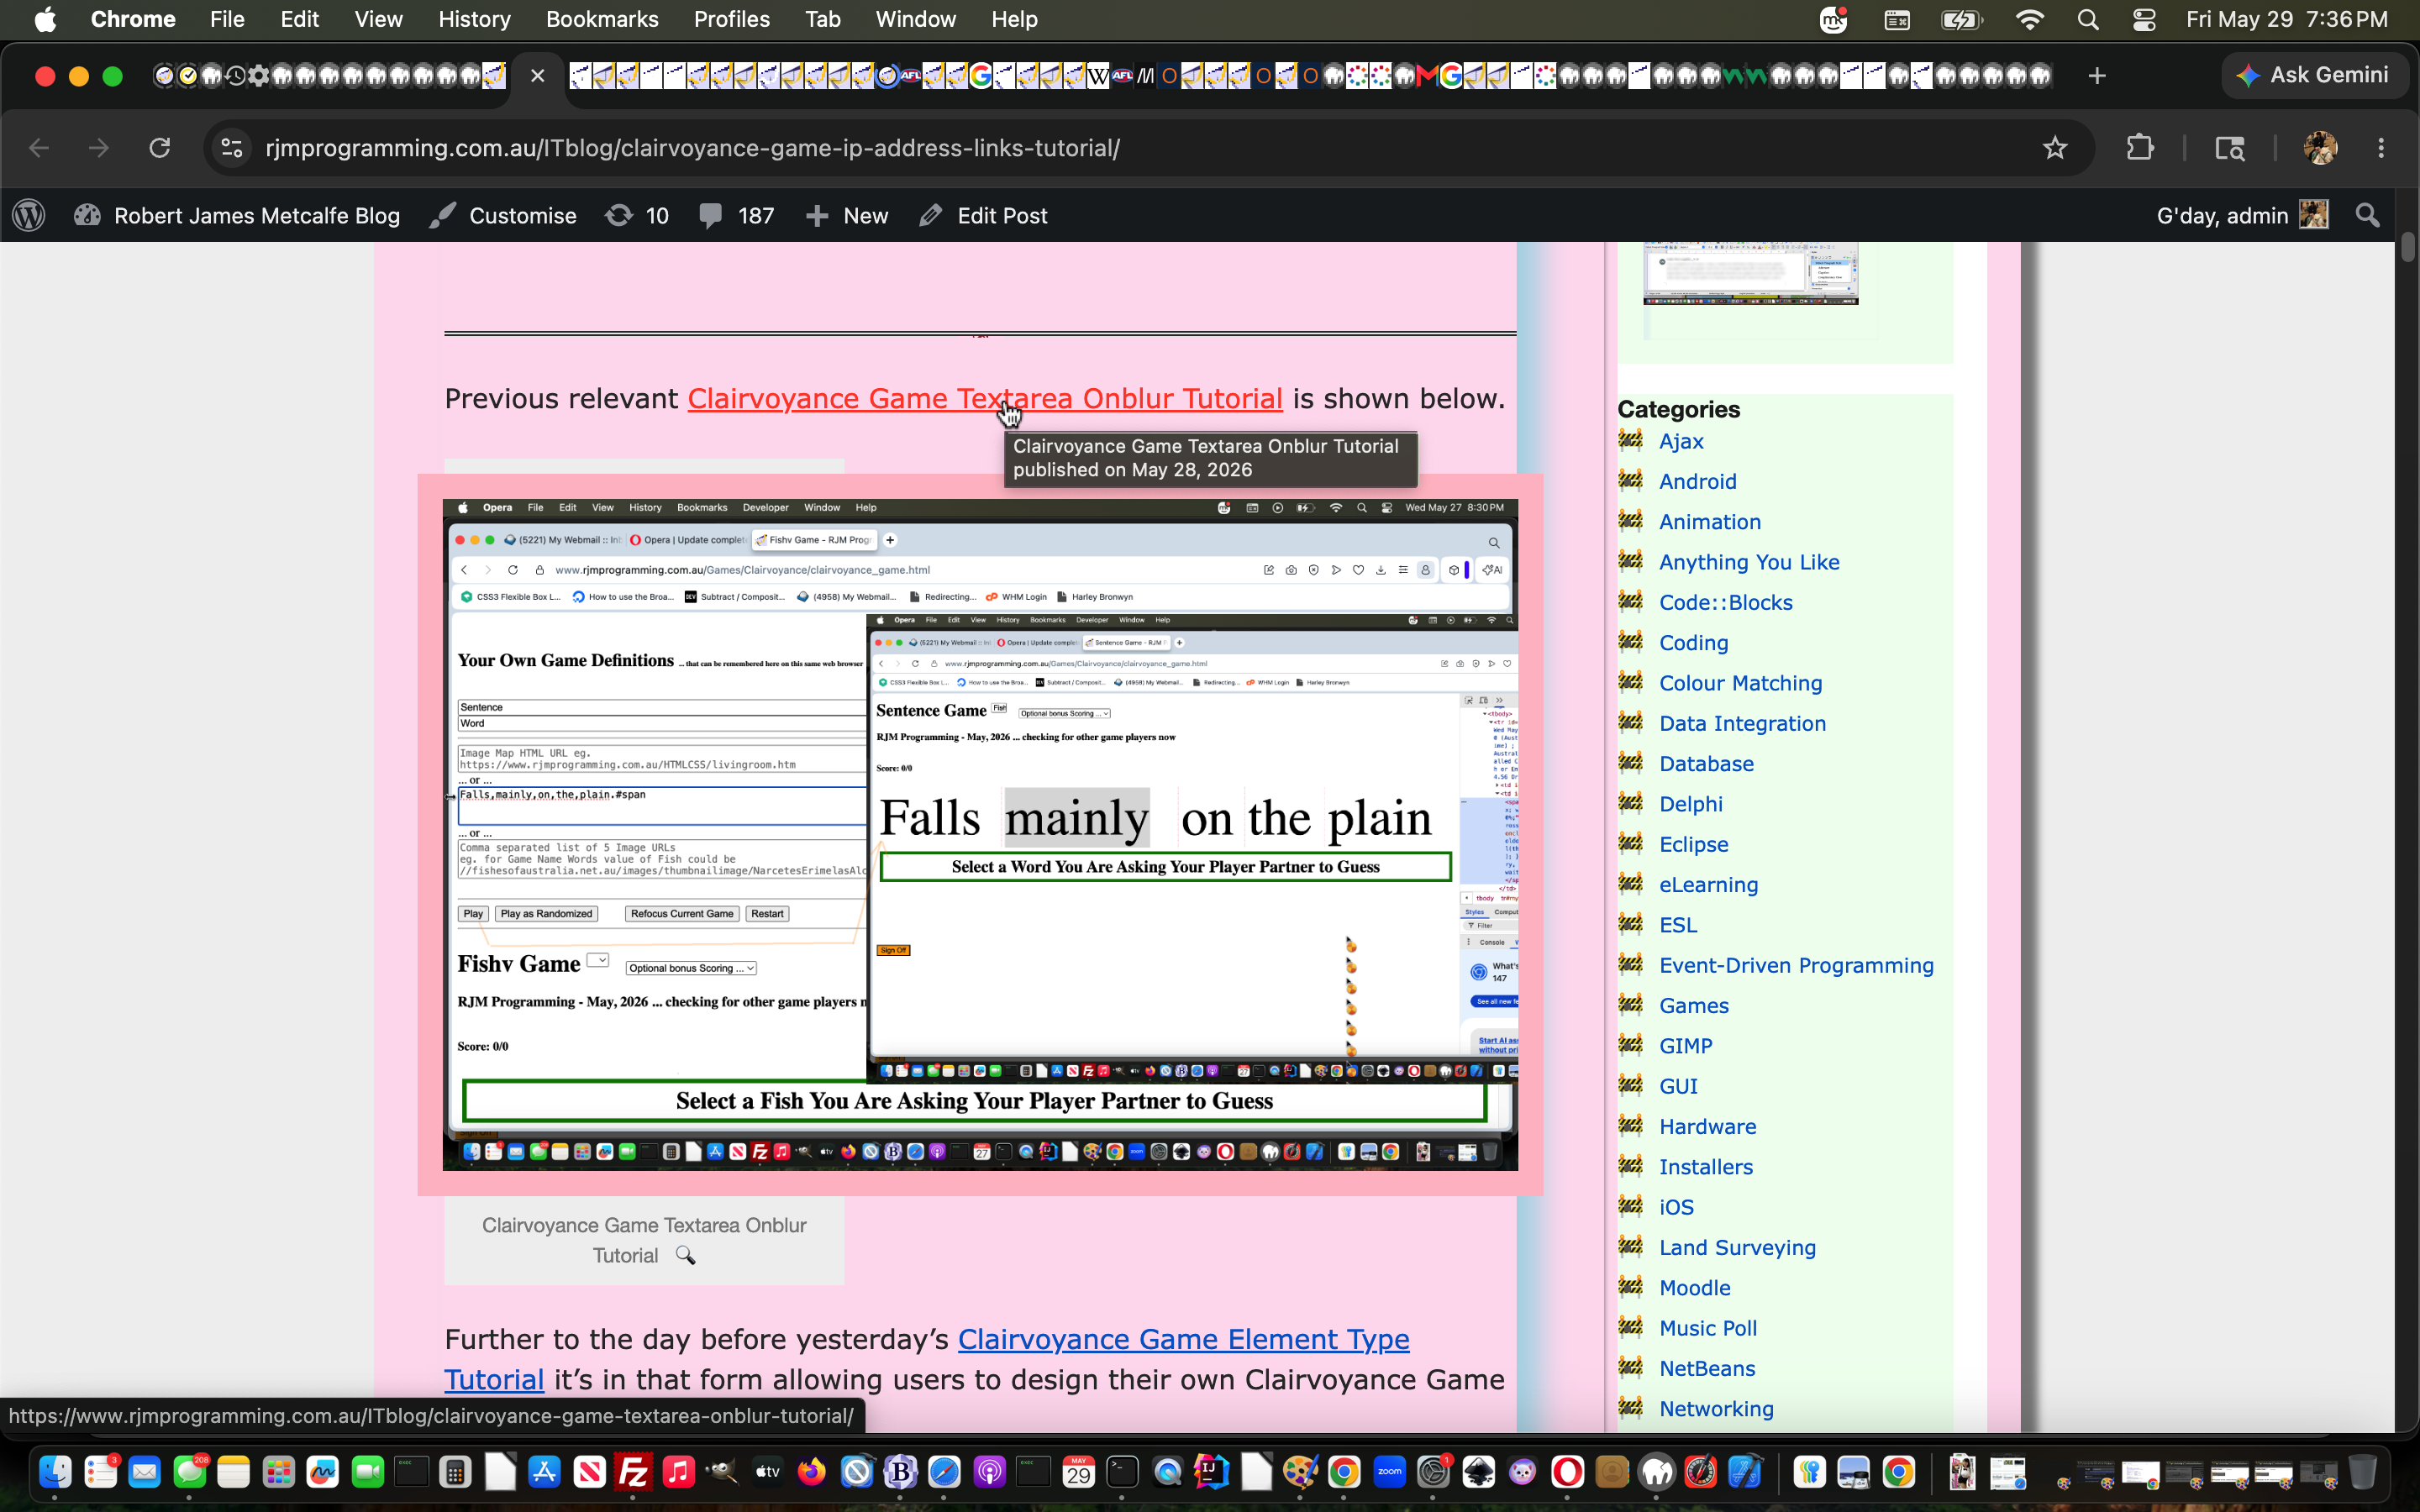
Task: Open the Networking category
Action: tap(1717, 1409)
